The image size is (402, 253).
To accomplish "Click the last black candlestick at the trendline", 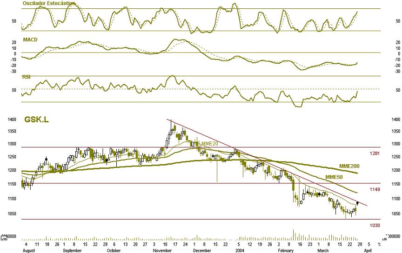I will [357, 203].
